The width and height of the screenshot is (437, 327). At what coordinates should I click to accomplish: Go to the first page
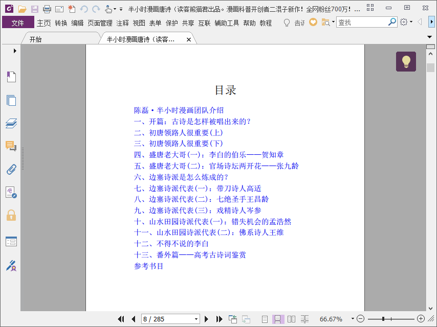pyautogui.click(x=121, y=319)
